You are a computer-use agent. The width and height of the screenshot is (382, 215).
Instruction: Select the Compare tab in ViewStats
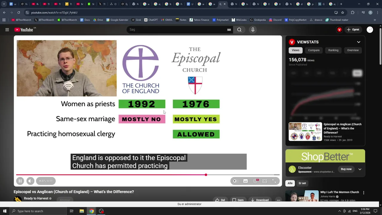314,50
